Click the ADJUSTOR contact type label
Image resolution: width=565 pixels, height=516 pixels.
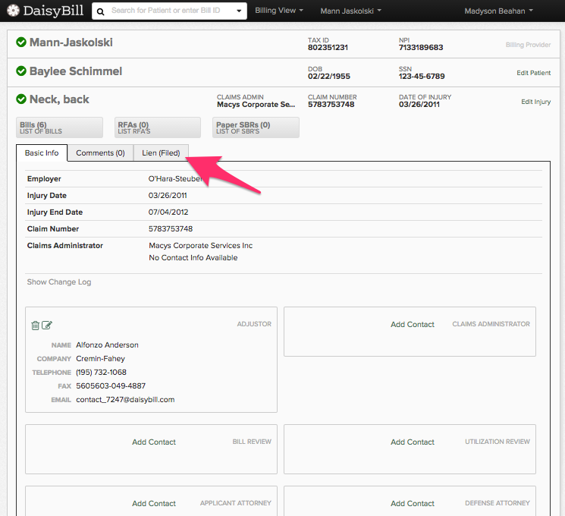tap(254, 324)
